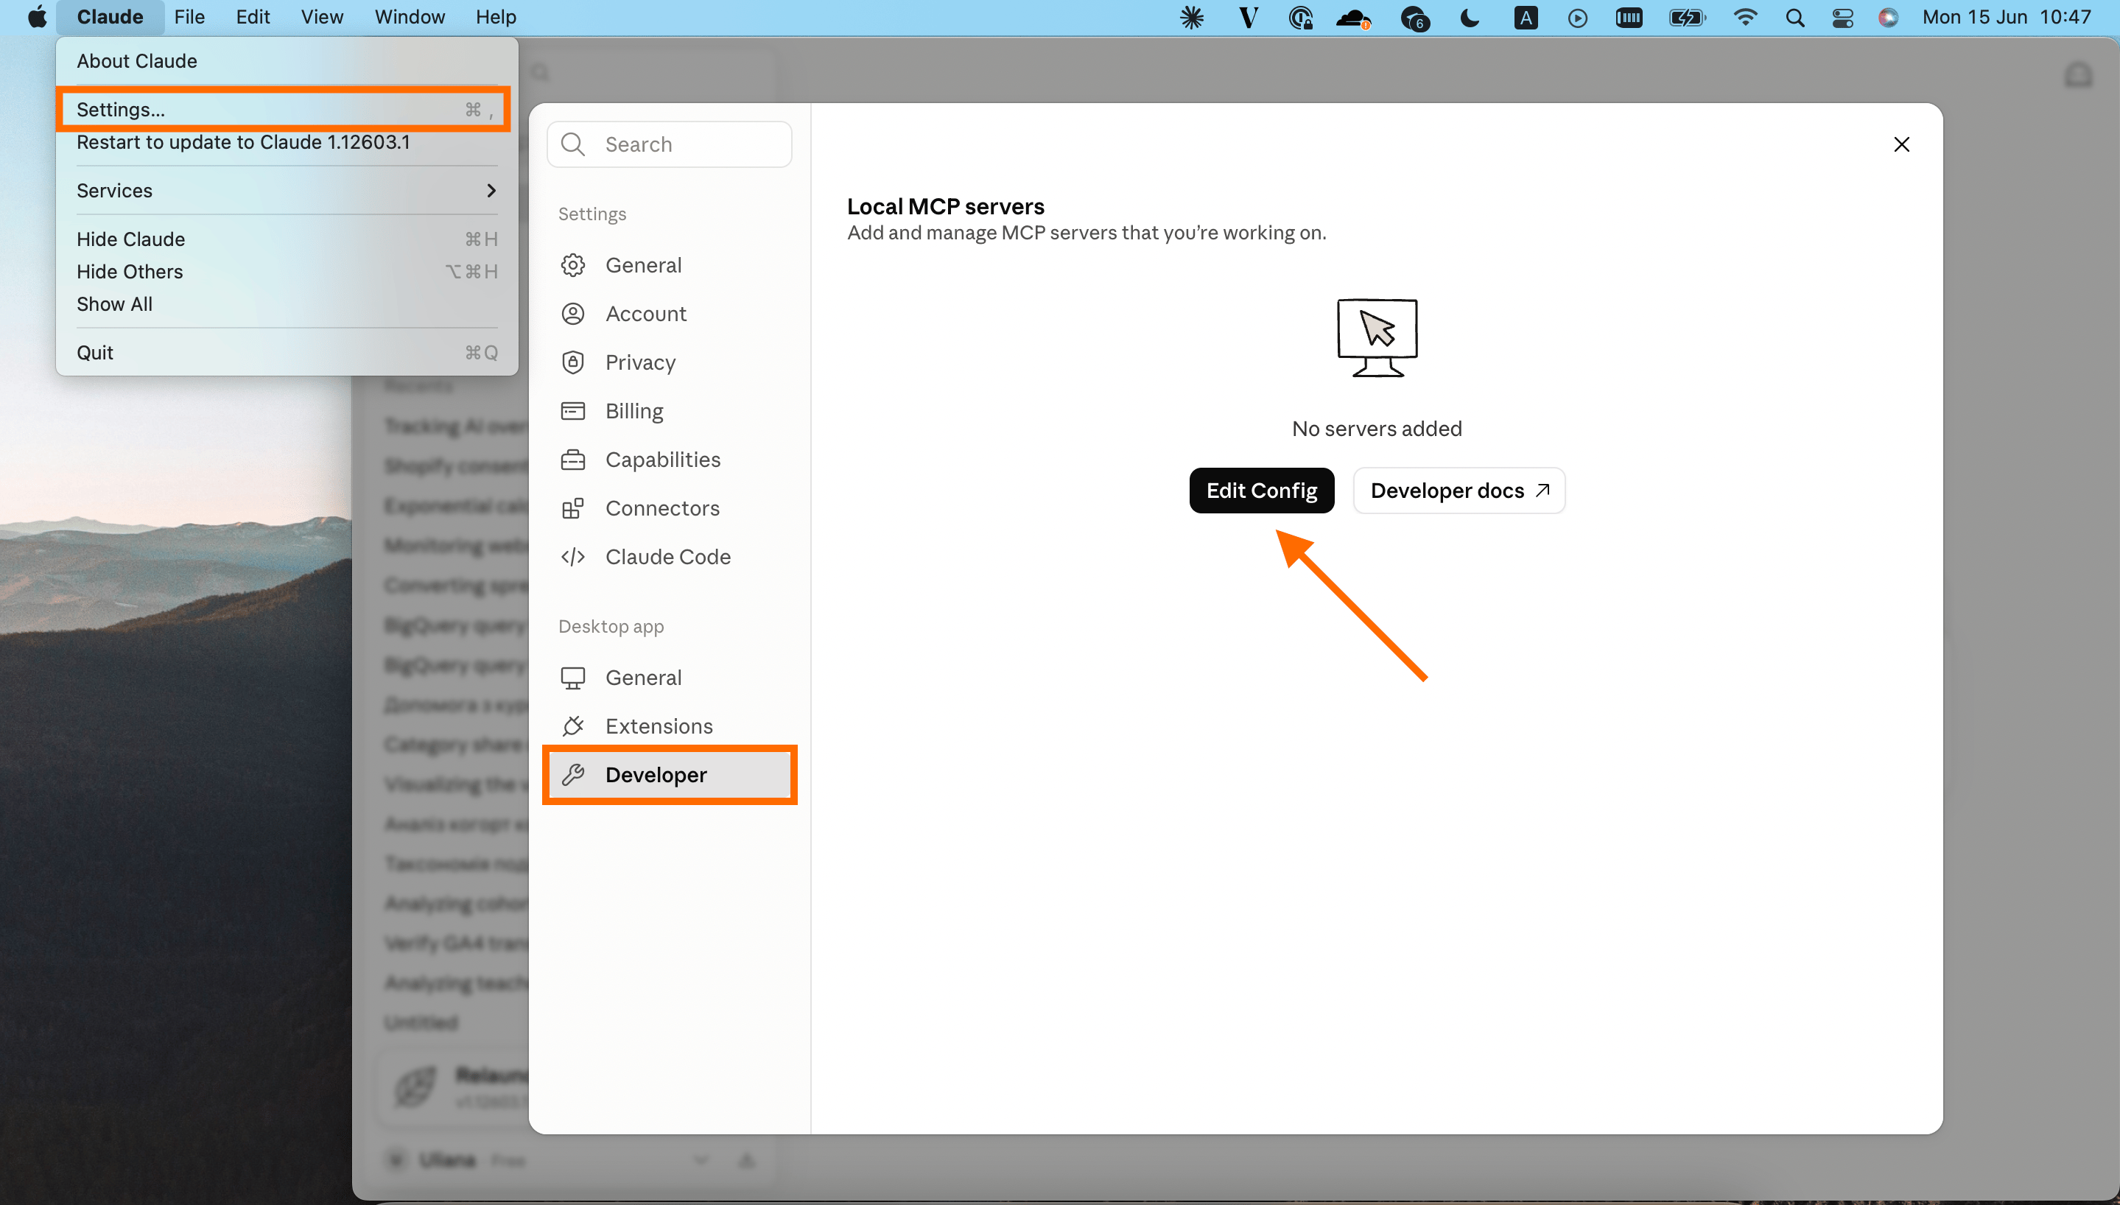Click the Developer wrench icon
Image resolution: width=2120 pixels, height=1205 pixels.
(572, 775)
